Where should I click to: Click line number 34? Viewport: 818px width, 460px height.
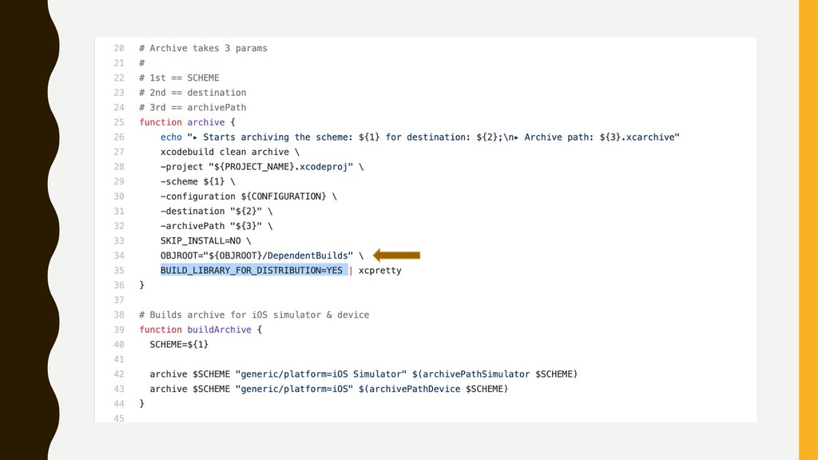pyautogui.click(x=119, y=256)
